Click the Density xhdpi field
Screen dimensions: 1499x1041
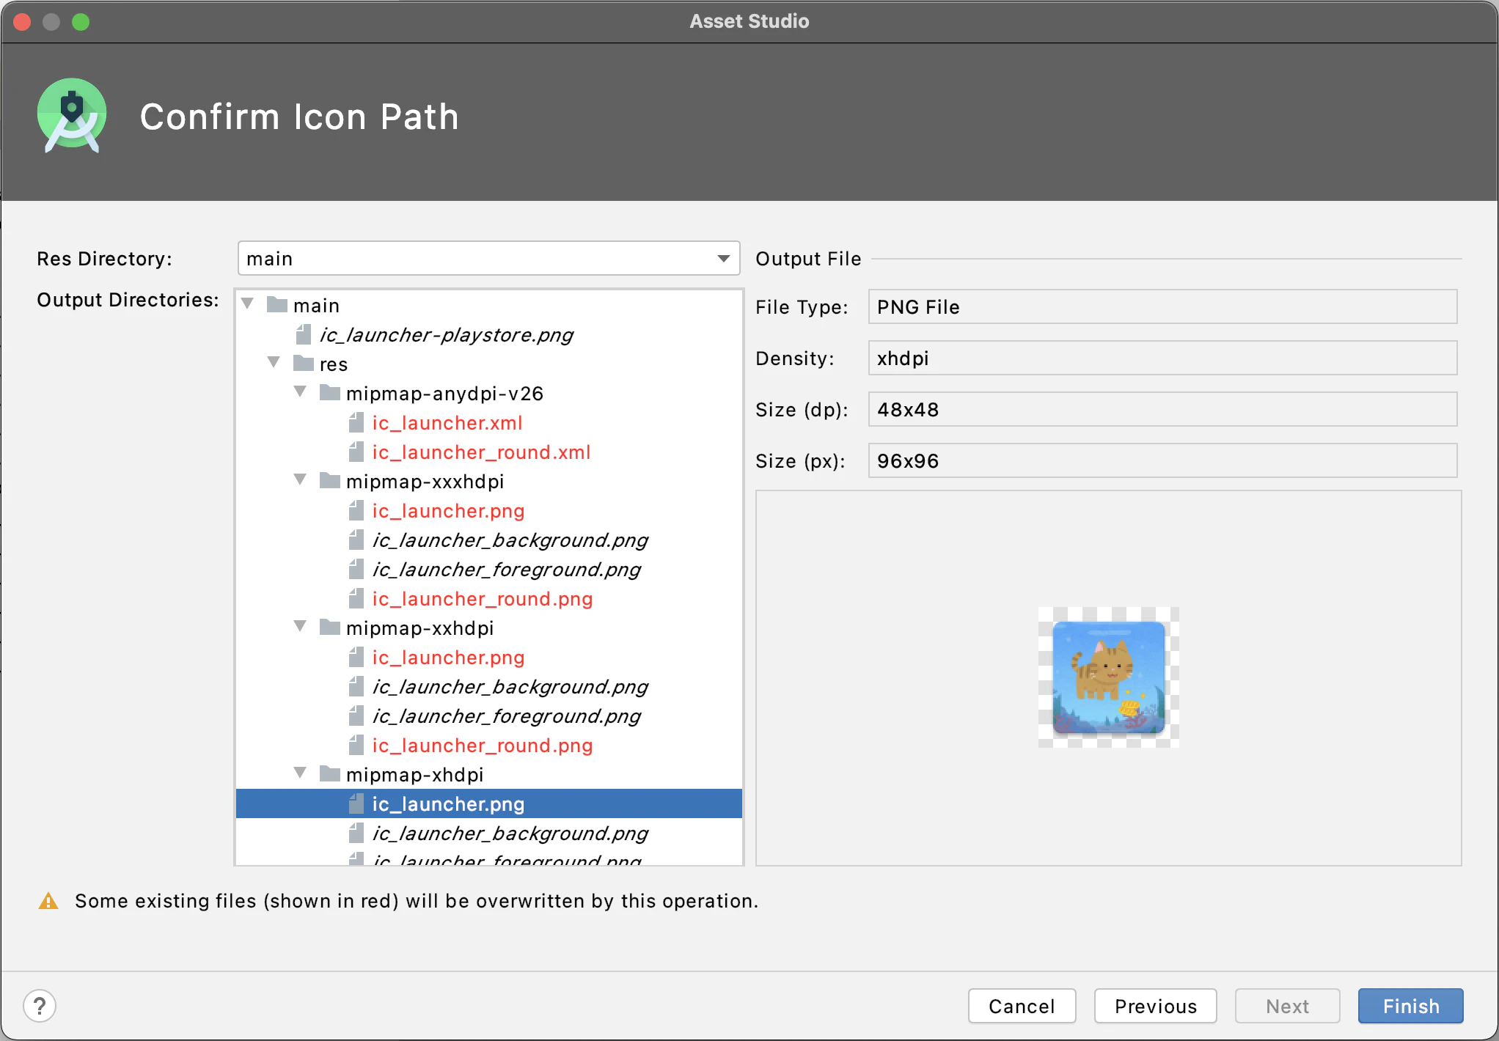(x=1162, y=358)
